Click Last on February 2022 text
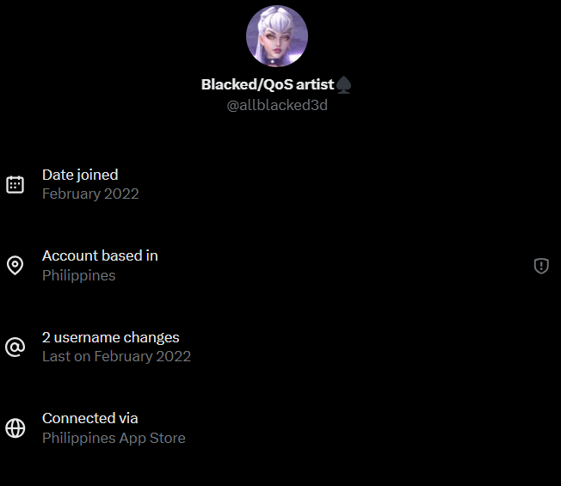This screenshot has width=561, height=486. pyautogui.click(x=116, y=356)
